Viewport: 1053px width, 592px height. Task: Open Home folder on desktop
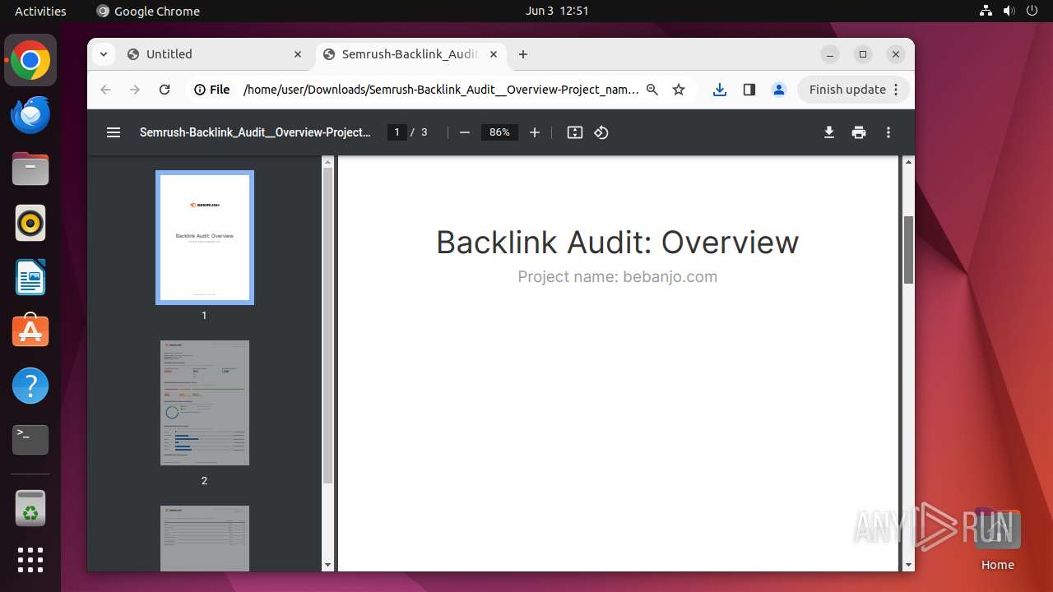(997, 539)
